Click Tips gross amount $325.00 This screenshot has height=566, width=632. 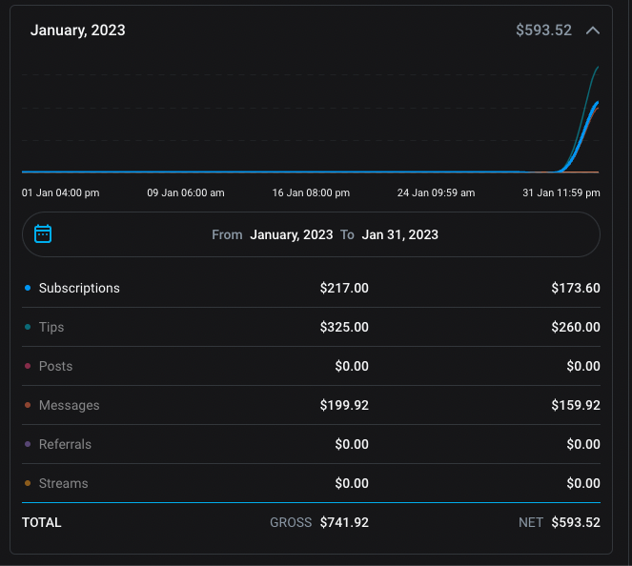pyautogui.click(x=344, y=327)
